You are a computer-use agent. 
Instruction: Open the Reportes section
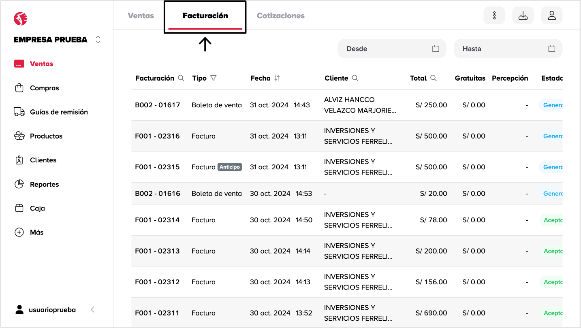44,184
